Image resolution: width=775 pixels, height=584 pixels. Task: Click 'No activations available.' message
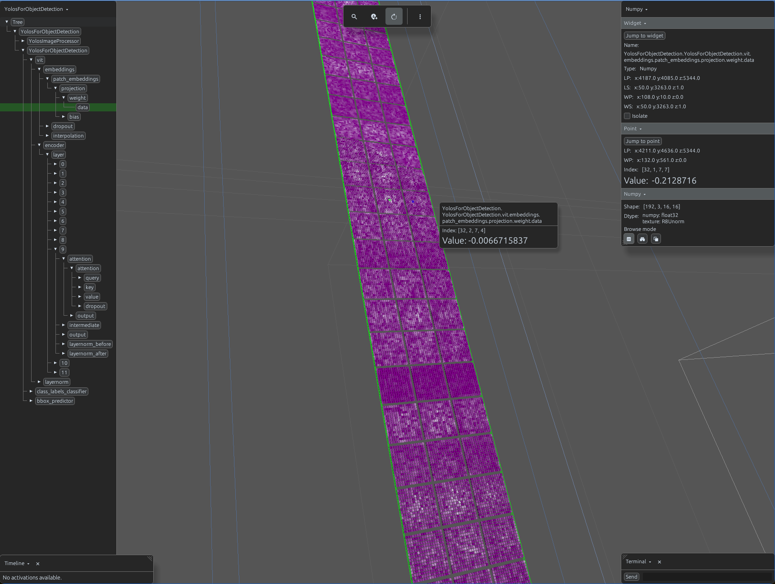coord(32,578)
